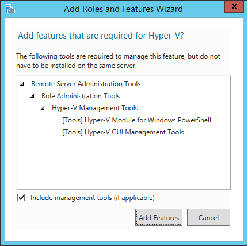Image resolution: width=248 pixels, height=246 pixels.
Task: Collapse Remote Server Administration Tools triangle
Action: click(22, 84)
